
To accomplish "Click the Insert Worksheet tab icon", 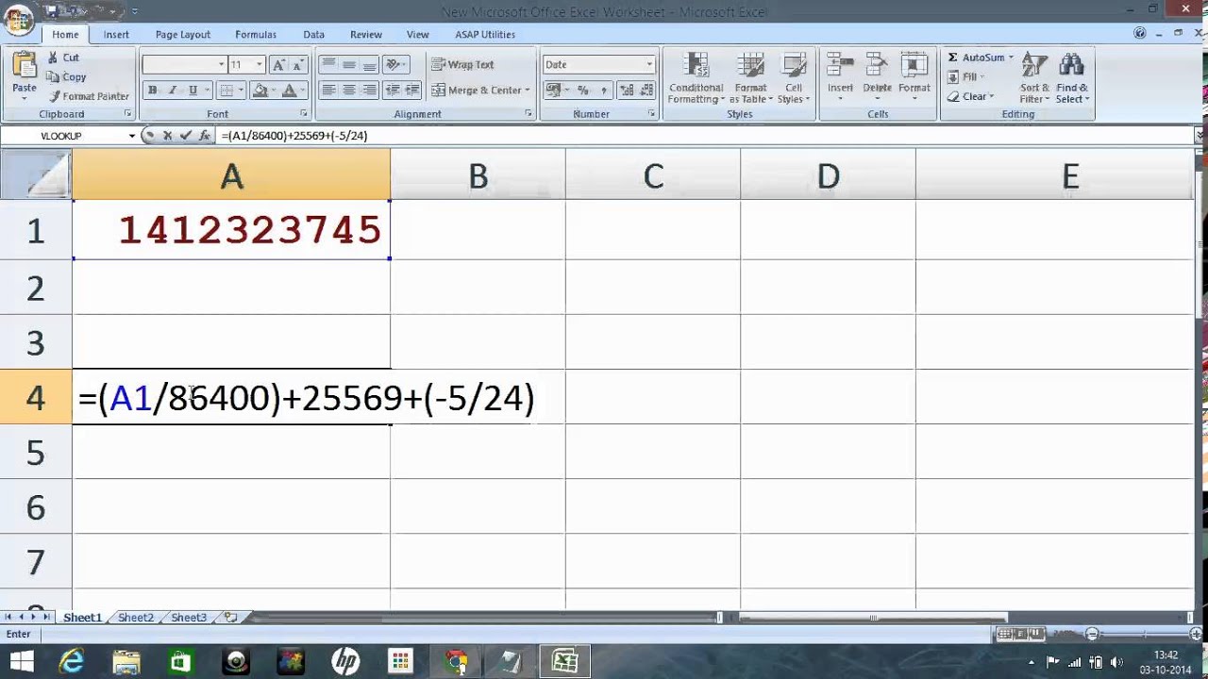I will [229, 617].
